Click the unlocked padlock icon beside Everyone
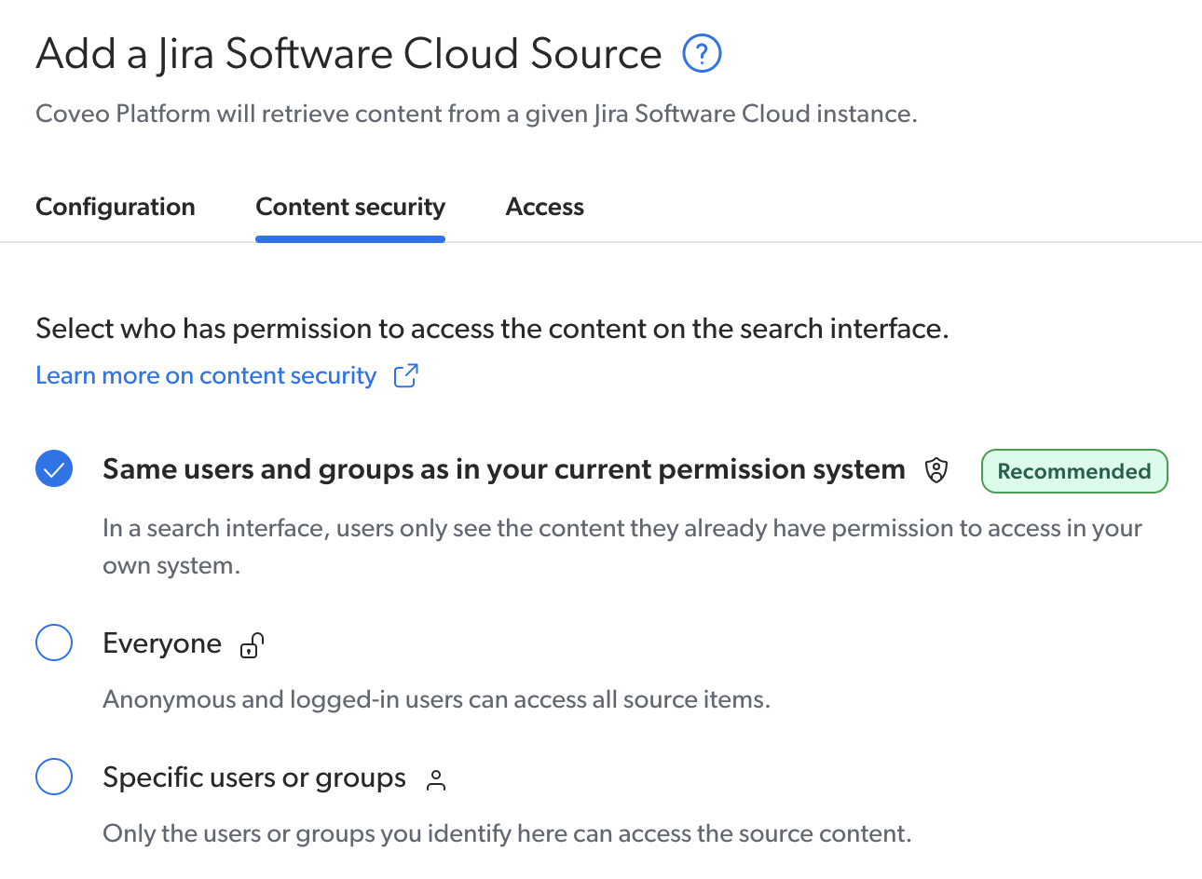 (252, 644)
